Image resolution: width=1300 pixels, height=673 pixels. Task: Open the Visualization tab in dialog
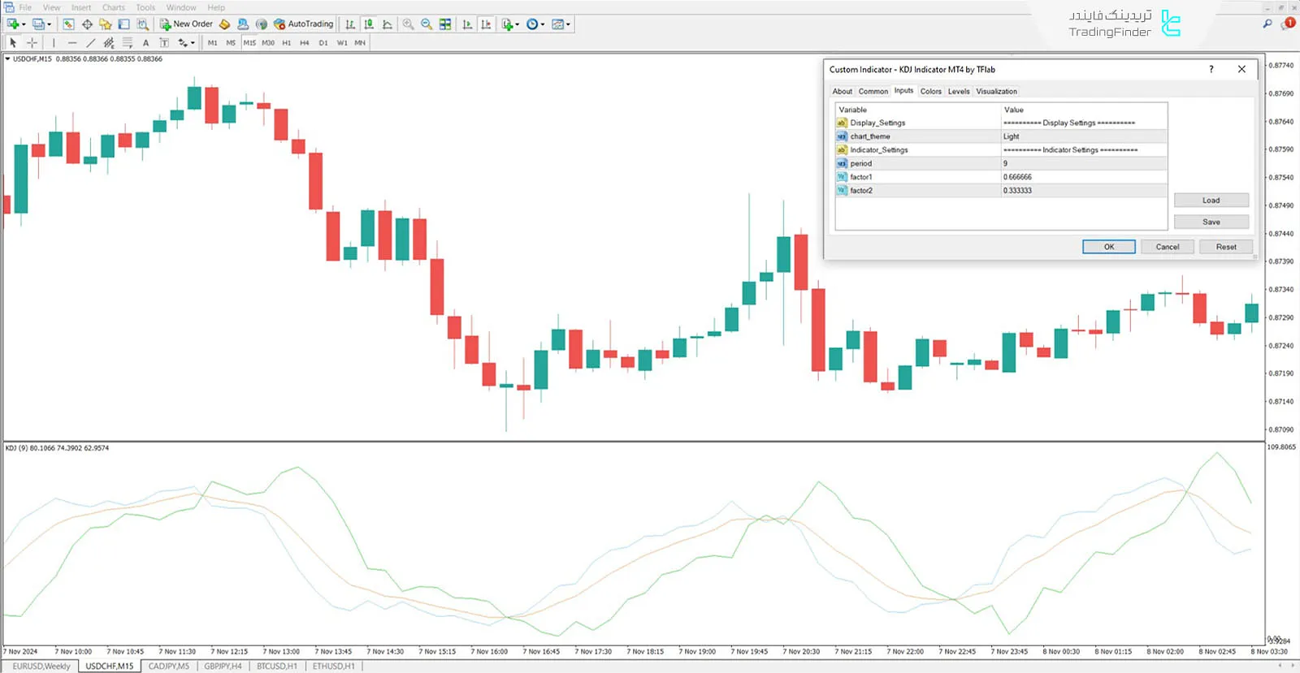996,92
